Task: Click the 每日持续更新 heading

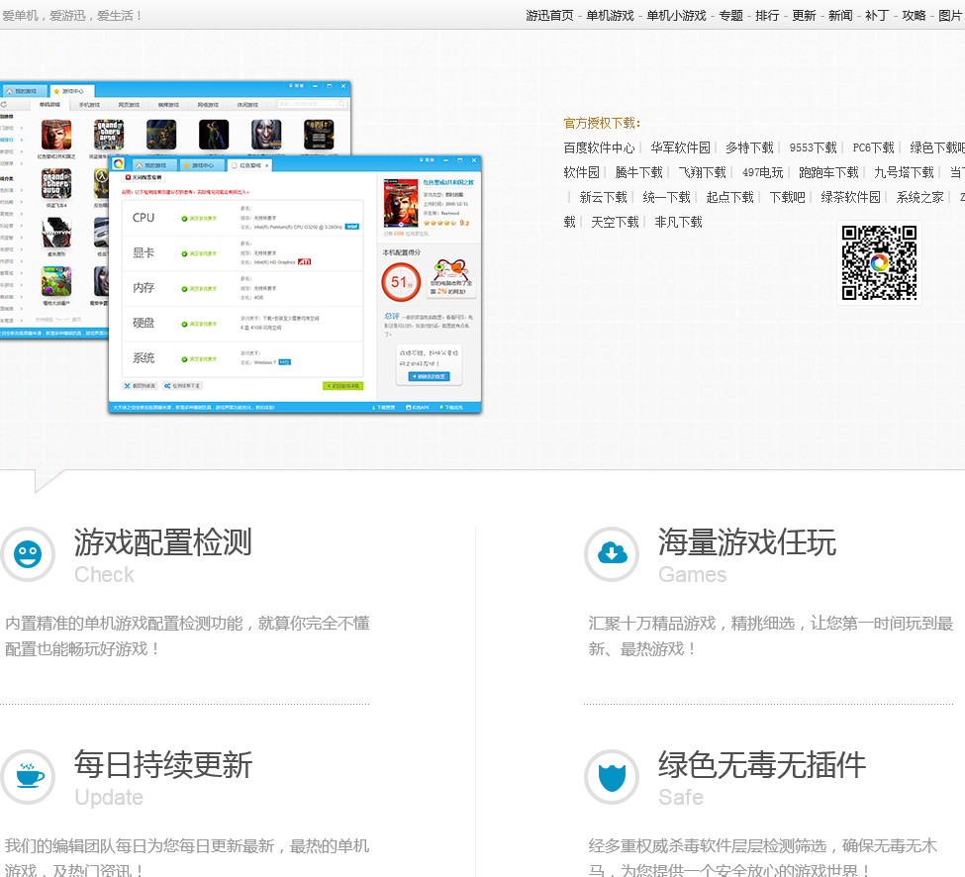Action: pos(163,765)
